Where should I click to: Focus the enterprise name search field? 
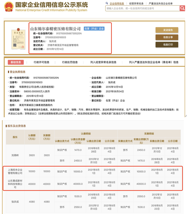coord(142,8)
